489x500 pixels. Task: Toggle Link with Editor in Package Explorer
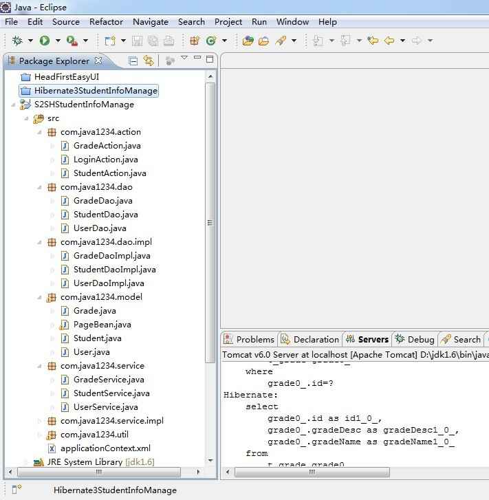tap(149, 61)
